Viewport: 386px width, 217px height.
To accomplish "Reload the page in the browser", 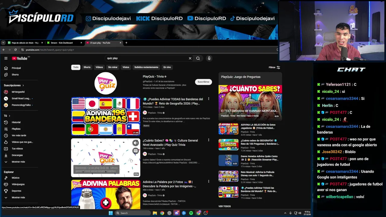I will pos(15,50).
